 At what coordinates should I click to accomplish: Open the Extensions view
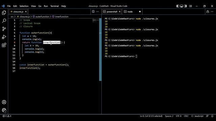pos(4,45)
